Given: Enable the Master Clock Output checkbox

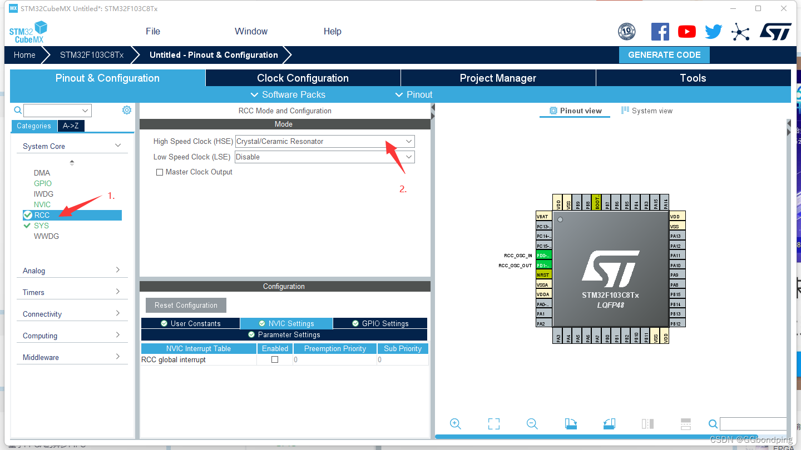Looking at the screenshot, I should point(160,172).
